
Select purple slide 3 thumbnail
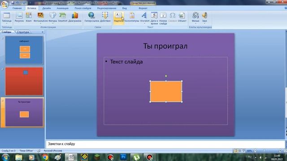[x=24, y=112]
